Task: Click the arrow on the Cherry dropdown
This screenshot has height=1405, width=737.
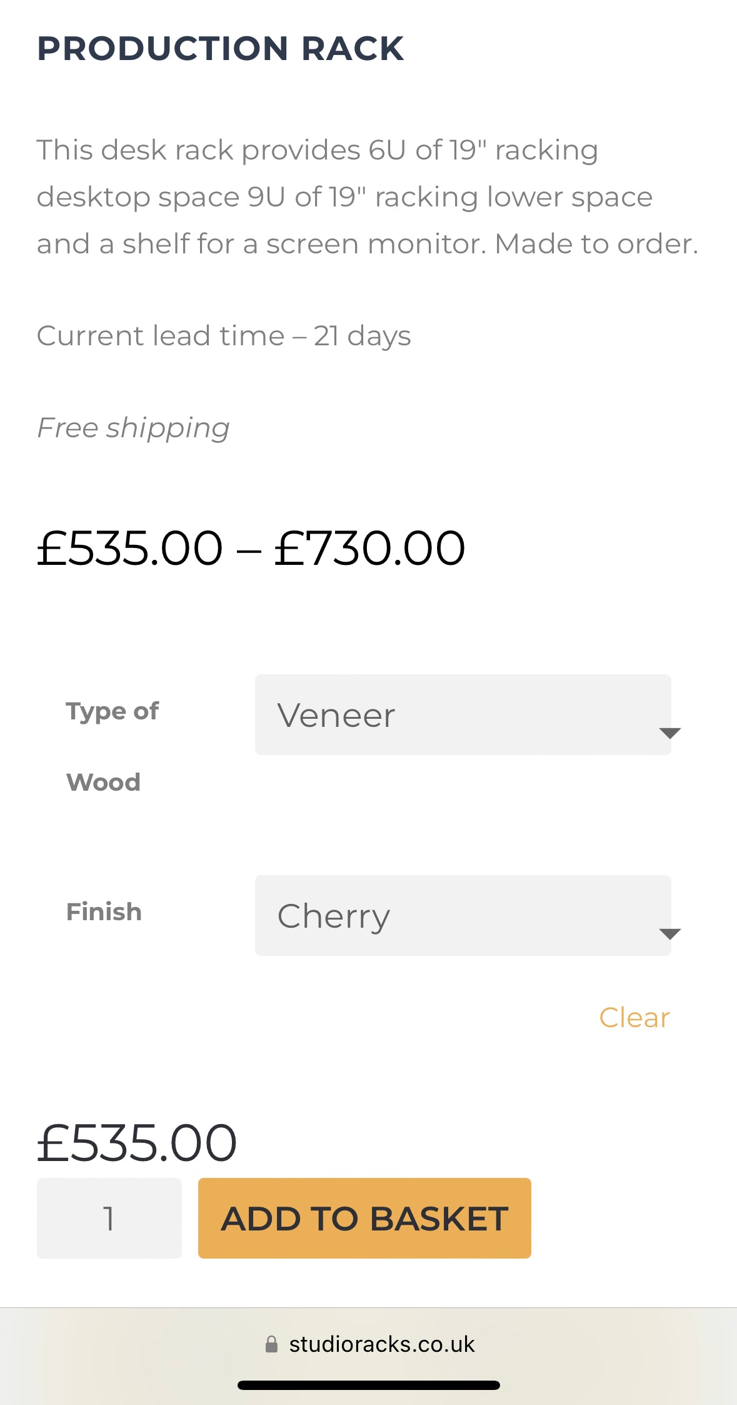Action: [x=669, y=933]
